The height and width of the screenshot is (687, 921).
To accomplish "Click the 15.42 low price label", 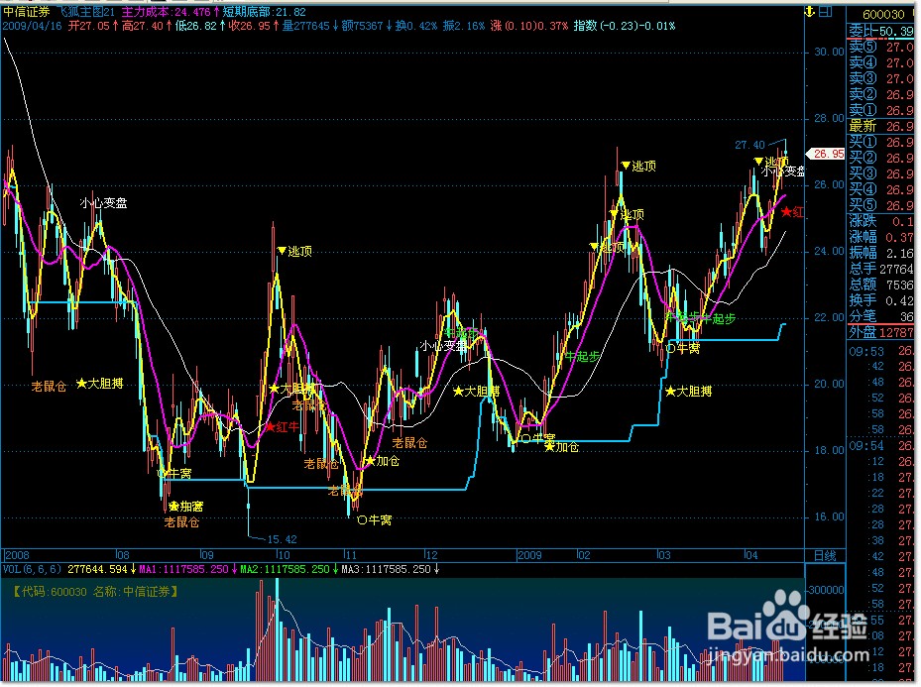I will point(282,539).
